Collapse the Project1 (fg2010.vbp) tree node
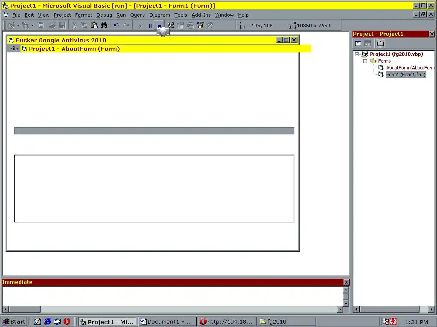The image size is (437, 327). pyautogui.click(x=357, y=54)
